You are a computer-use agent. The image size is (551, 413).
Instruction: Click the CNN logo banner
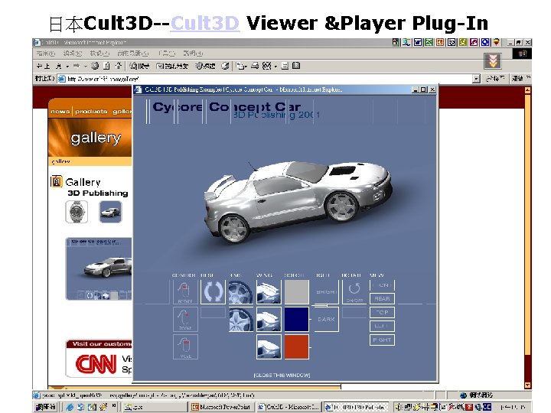point(96,363)
